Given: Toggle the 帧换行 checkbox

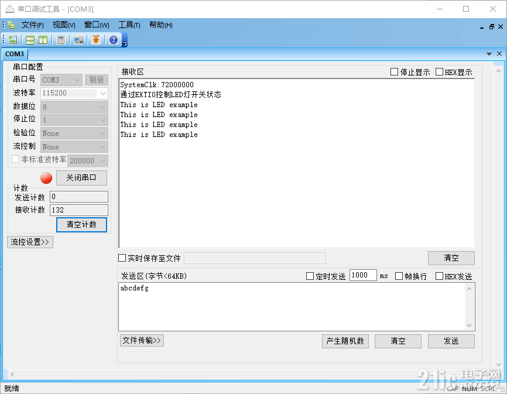Looking at the screenshot, I should (399, 276).
